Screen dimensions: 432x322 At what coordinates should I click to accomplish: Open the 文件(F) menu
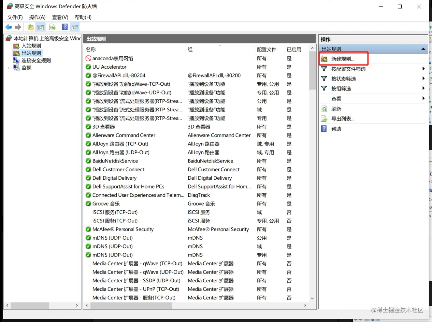pyautogui.click(x=15, y=17)
